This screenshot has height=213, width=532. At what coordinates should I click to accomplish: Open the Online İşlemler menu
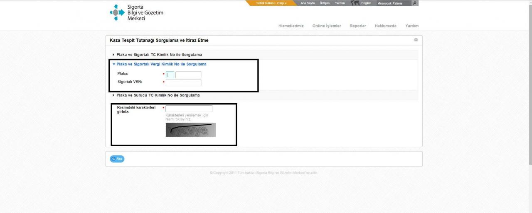click(327, 26)
